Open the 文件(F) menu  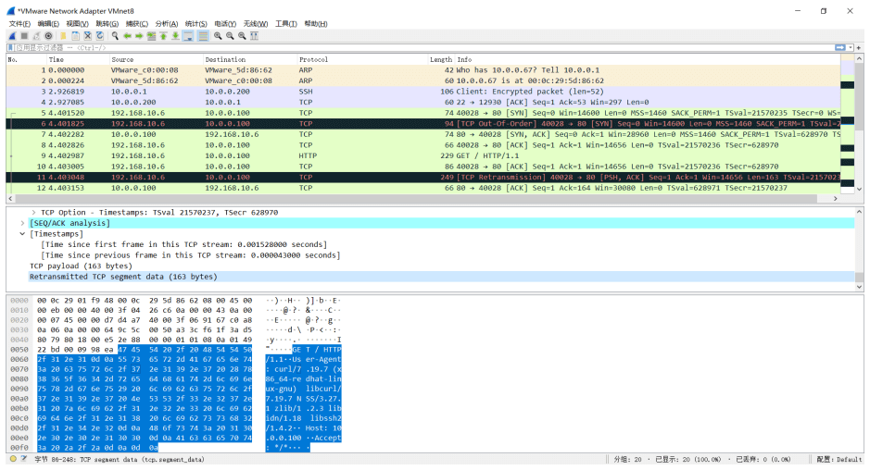pyautogui.click(x=19, y=24)
